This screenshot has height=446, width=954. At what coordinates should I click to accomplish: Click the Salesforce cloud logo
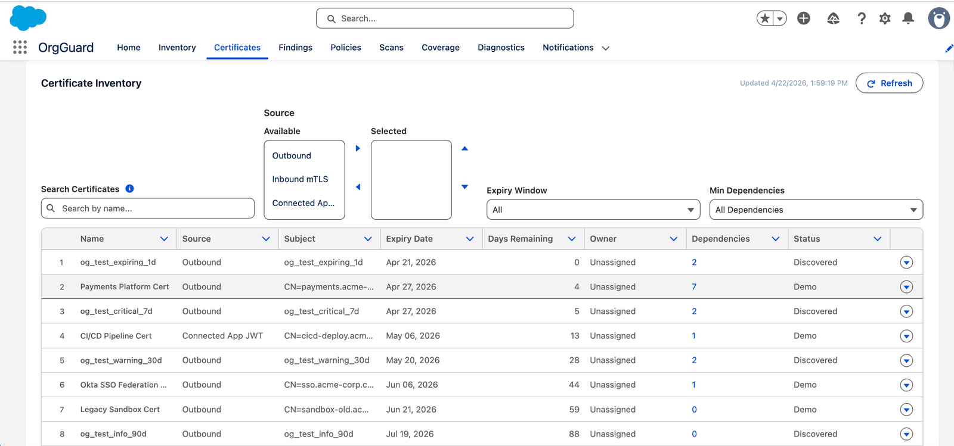(x=28, y=18)
